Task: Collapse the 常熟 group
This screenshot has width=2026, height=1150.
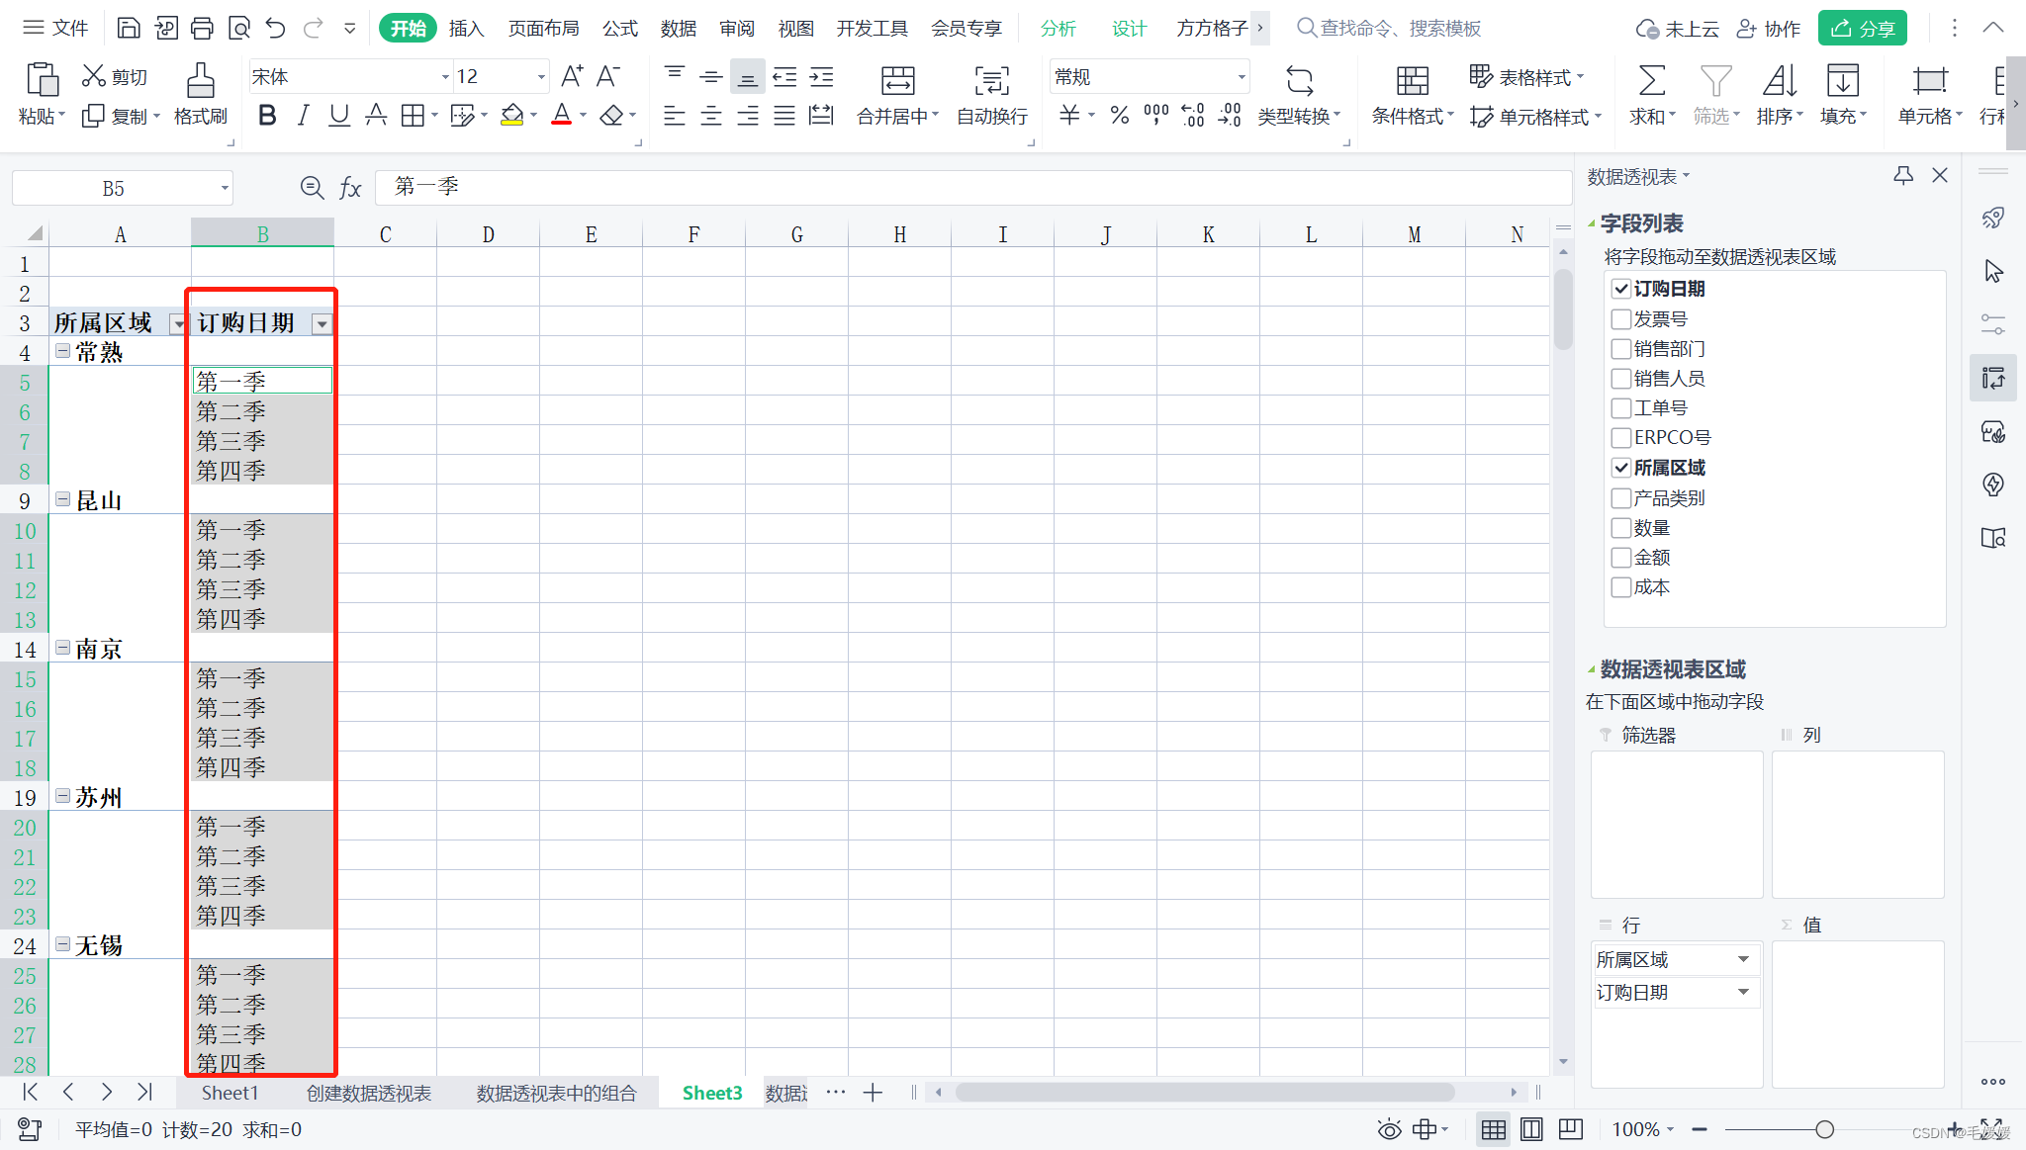Action: coord(63,351)
